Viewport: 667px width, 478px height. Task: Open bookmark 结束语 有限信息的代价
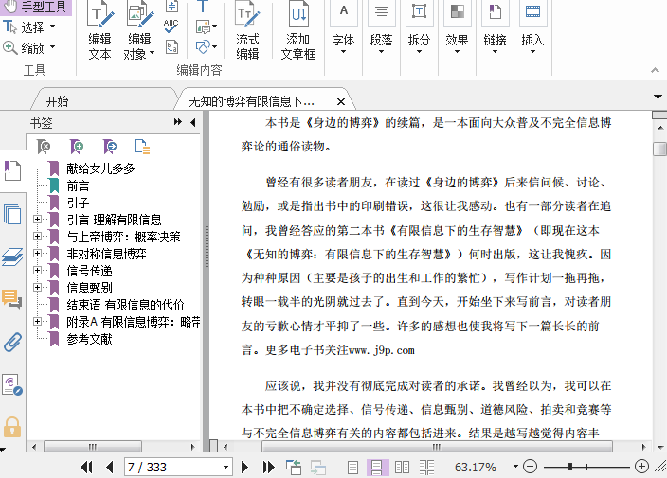point(125,305)
